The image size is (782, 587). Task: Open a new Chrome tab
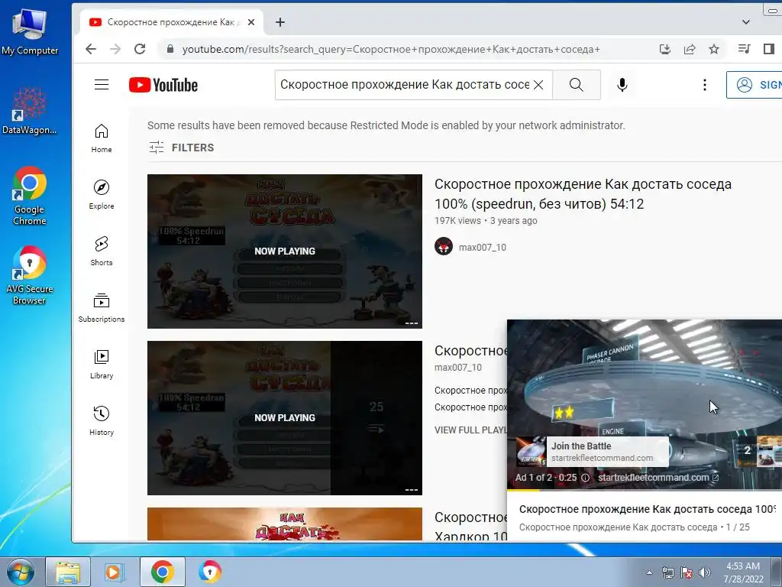click(280, 22)
